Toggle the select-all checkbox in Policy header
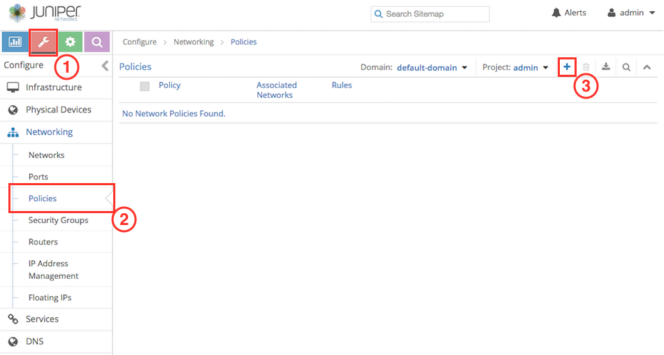The height and width of the screenshot is (355, 664). (145, 87)
